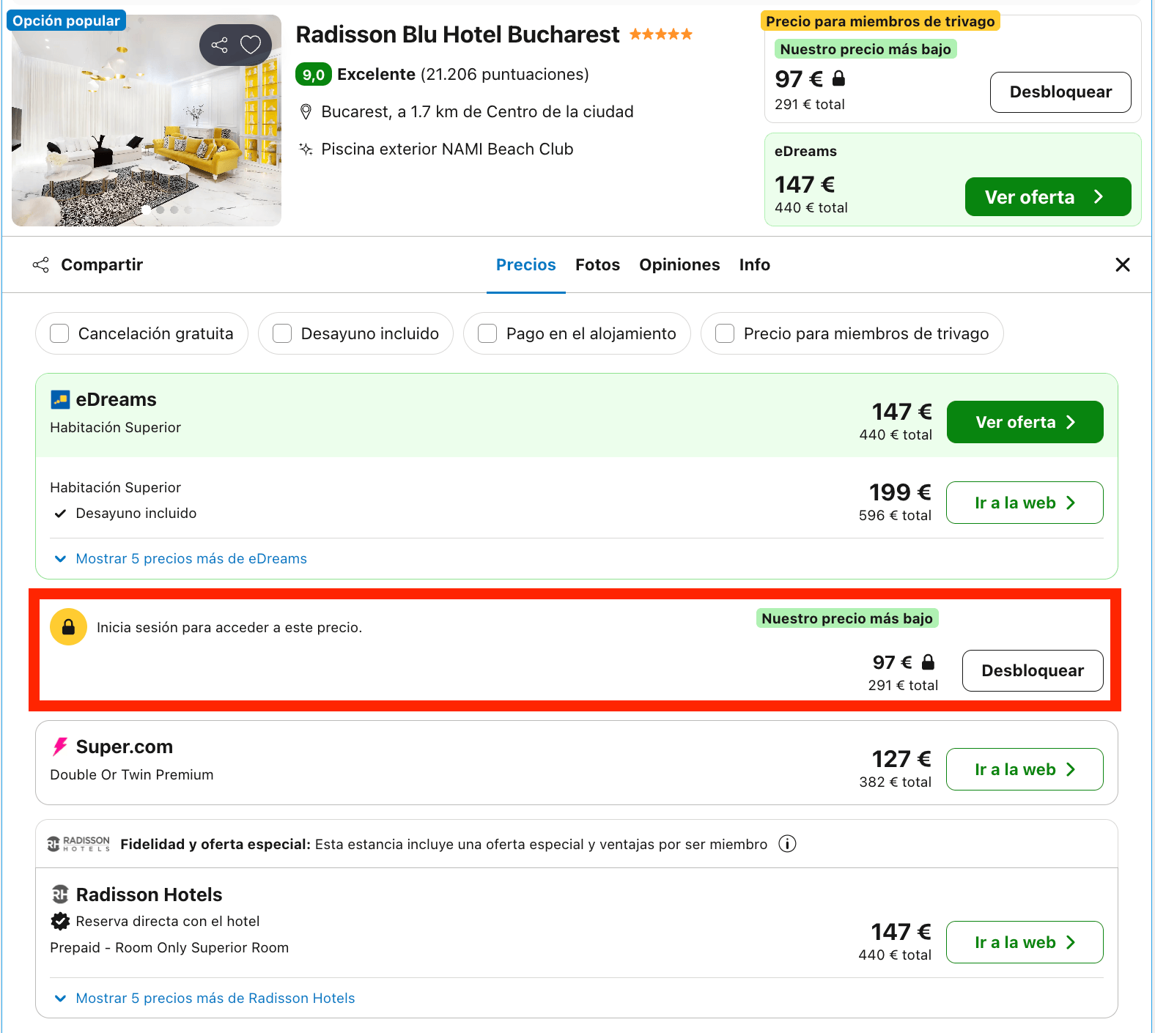Click the Compartir share icon
1155x1033 pixels.
coord(41,264)
